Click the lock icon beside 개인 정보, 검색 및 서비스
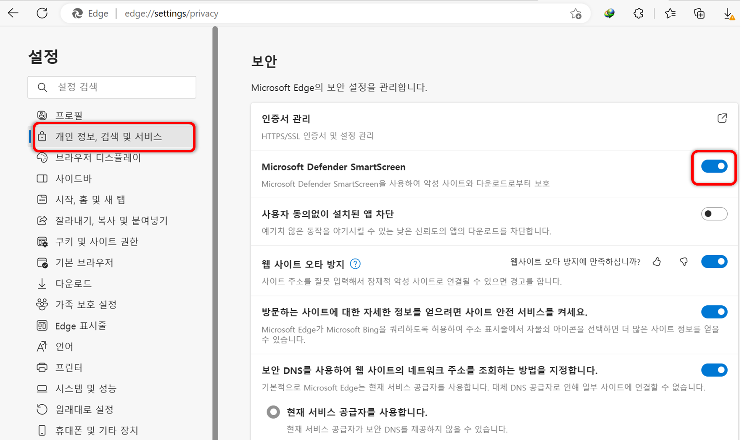The width and height of the screenshot is (742, 440). (x=42, y=136)
